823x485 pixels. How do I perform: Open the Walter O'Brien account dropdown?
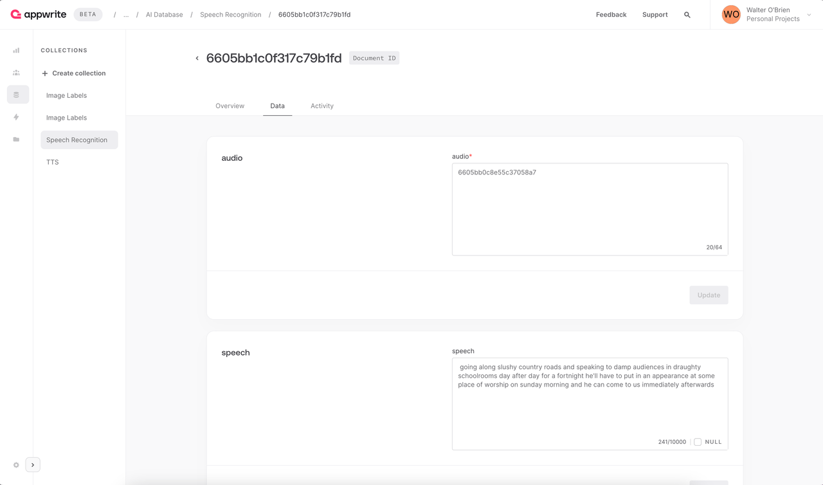point(766,14)
